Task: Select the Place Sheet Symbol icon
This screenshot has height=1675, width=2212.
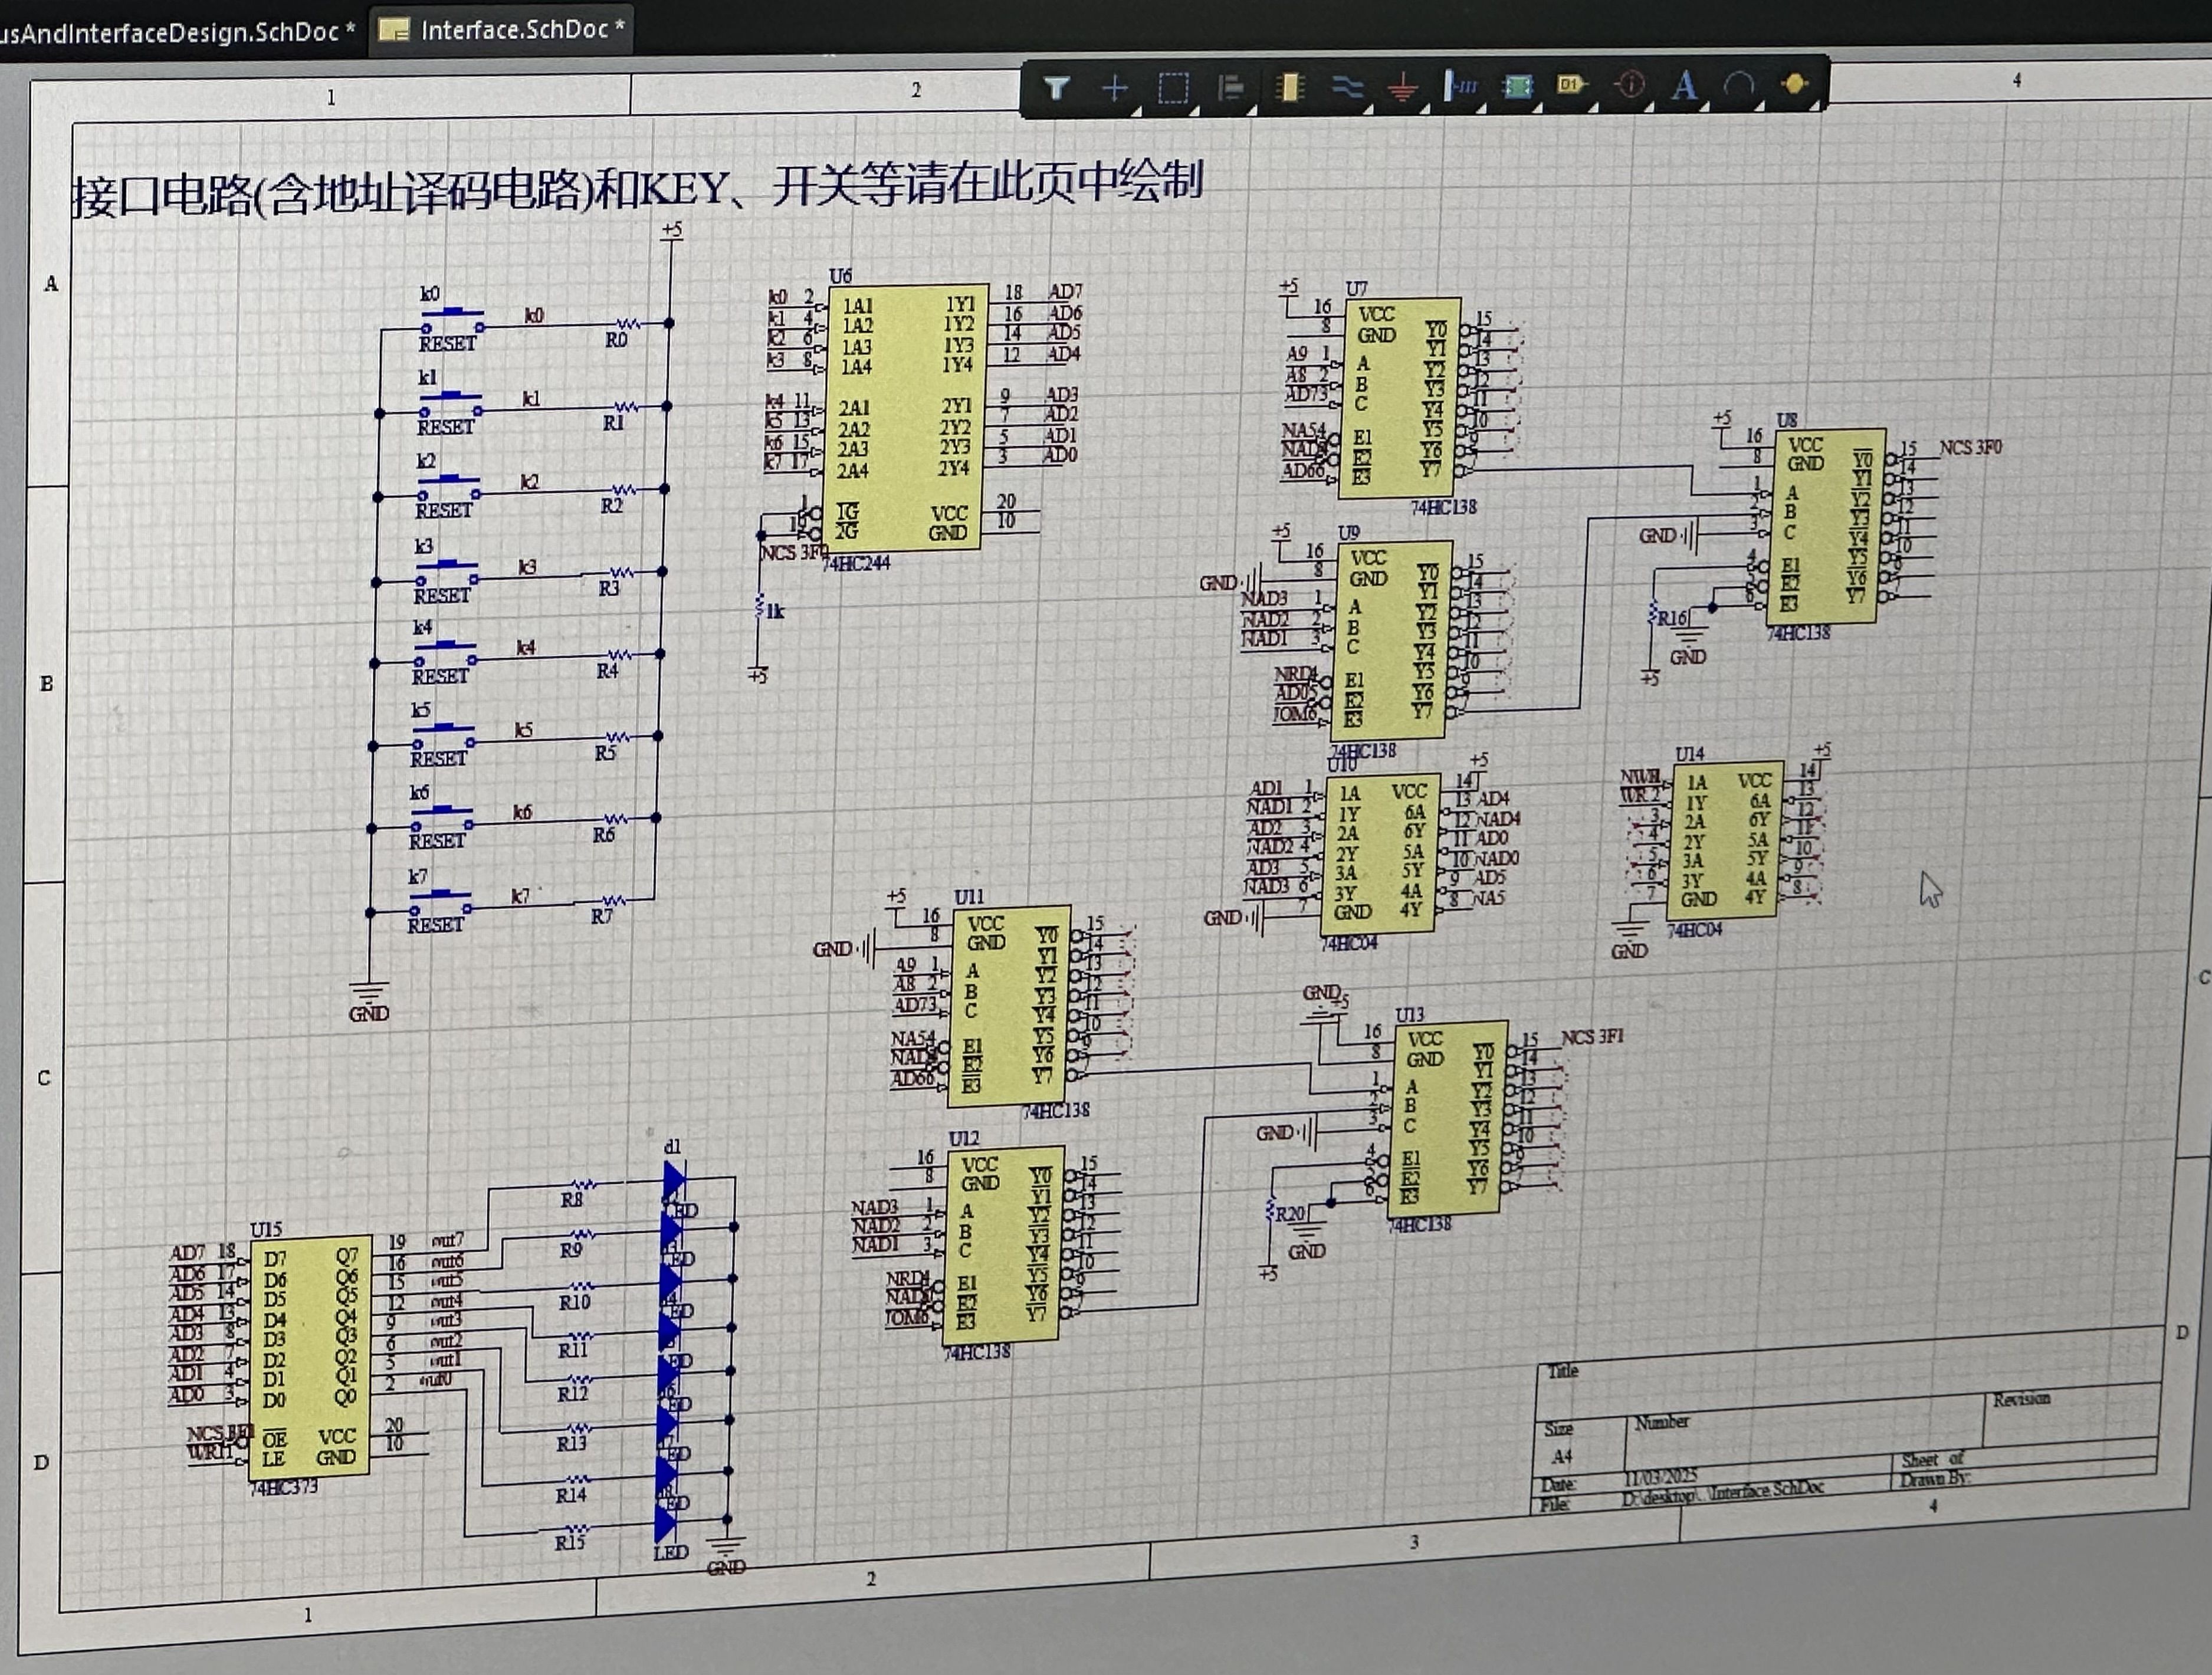Action: [x=1517, y=87]
